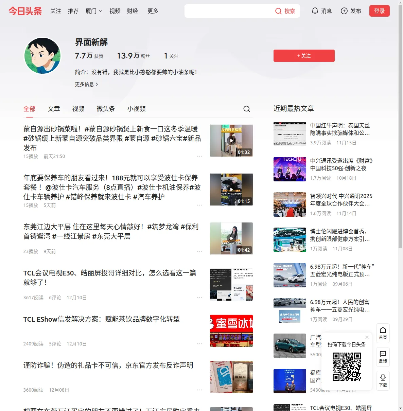Open hot article 中国红牛声明
Image resolution: width=403 pixels, height=411 pixels.
point(340,129)
